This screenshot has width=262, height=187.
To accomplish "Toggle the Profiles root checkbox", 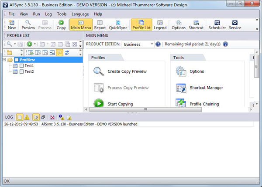I will click(x=17, y=60).
